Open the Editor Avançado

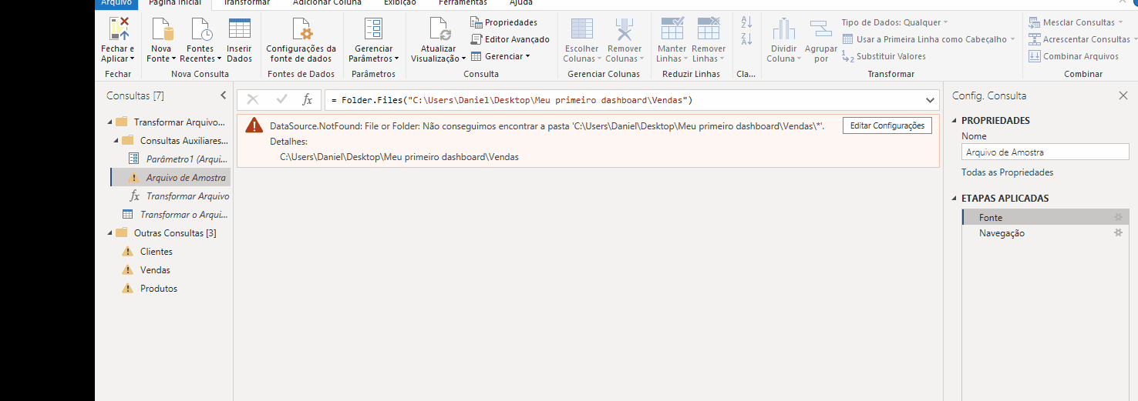coord(510,39)
